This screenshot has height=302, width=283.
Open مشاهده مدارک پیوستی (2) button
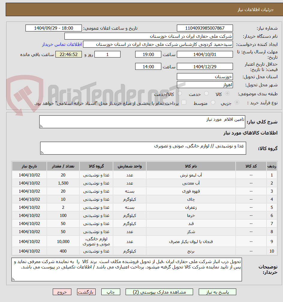click(x=159, y=292)
